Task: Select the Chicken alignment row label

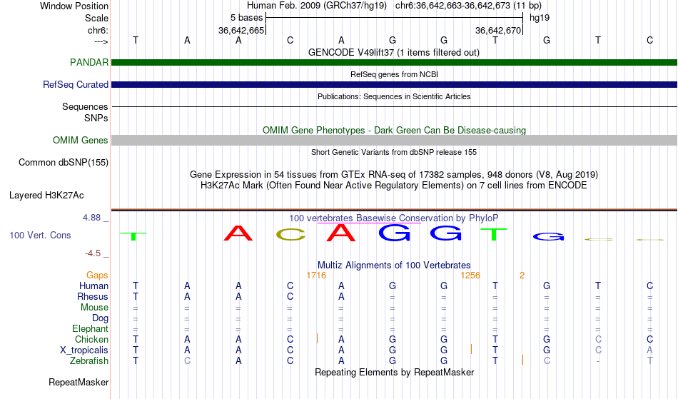Action: click(x=91, y=339)
